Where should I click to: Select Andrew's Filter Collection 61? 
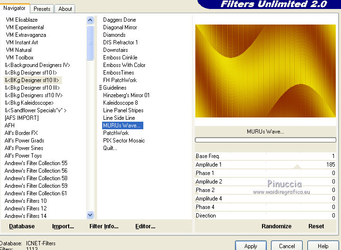click(36, 193)
